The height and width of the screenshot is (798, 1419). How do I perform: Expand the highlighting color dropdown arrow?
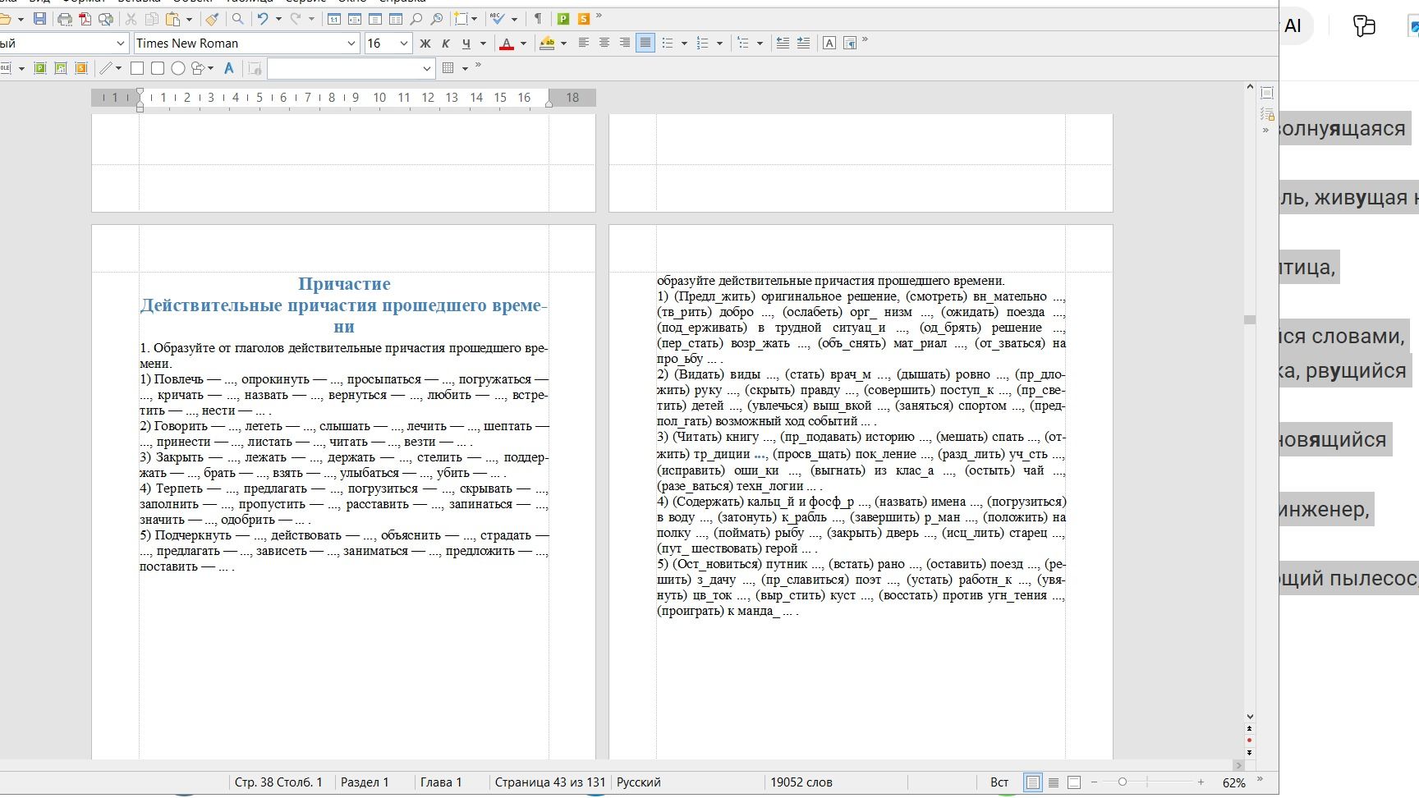pyautogui.click(x=563, y=44)
